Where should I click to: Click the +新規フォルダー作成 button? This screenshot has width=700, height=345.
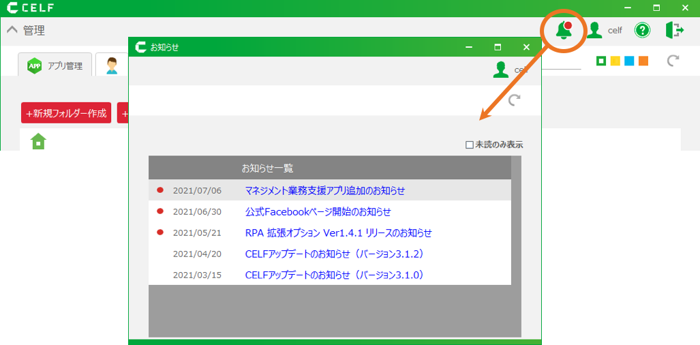(66, 113)
